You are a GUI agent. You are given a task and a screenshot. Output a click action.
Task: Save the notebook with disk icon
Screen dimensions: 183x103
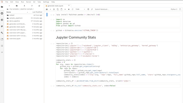[47, 9]
